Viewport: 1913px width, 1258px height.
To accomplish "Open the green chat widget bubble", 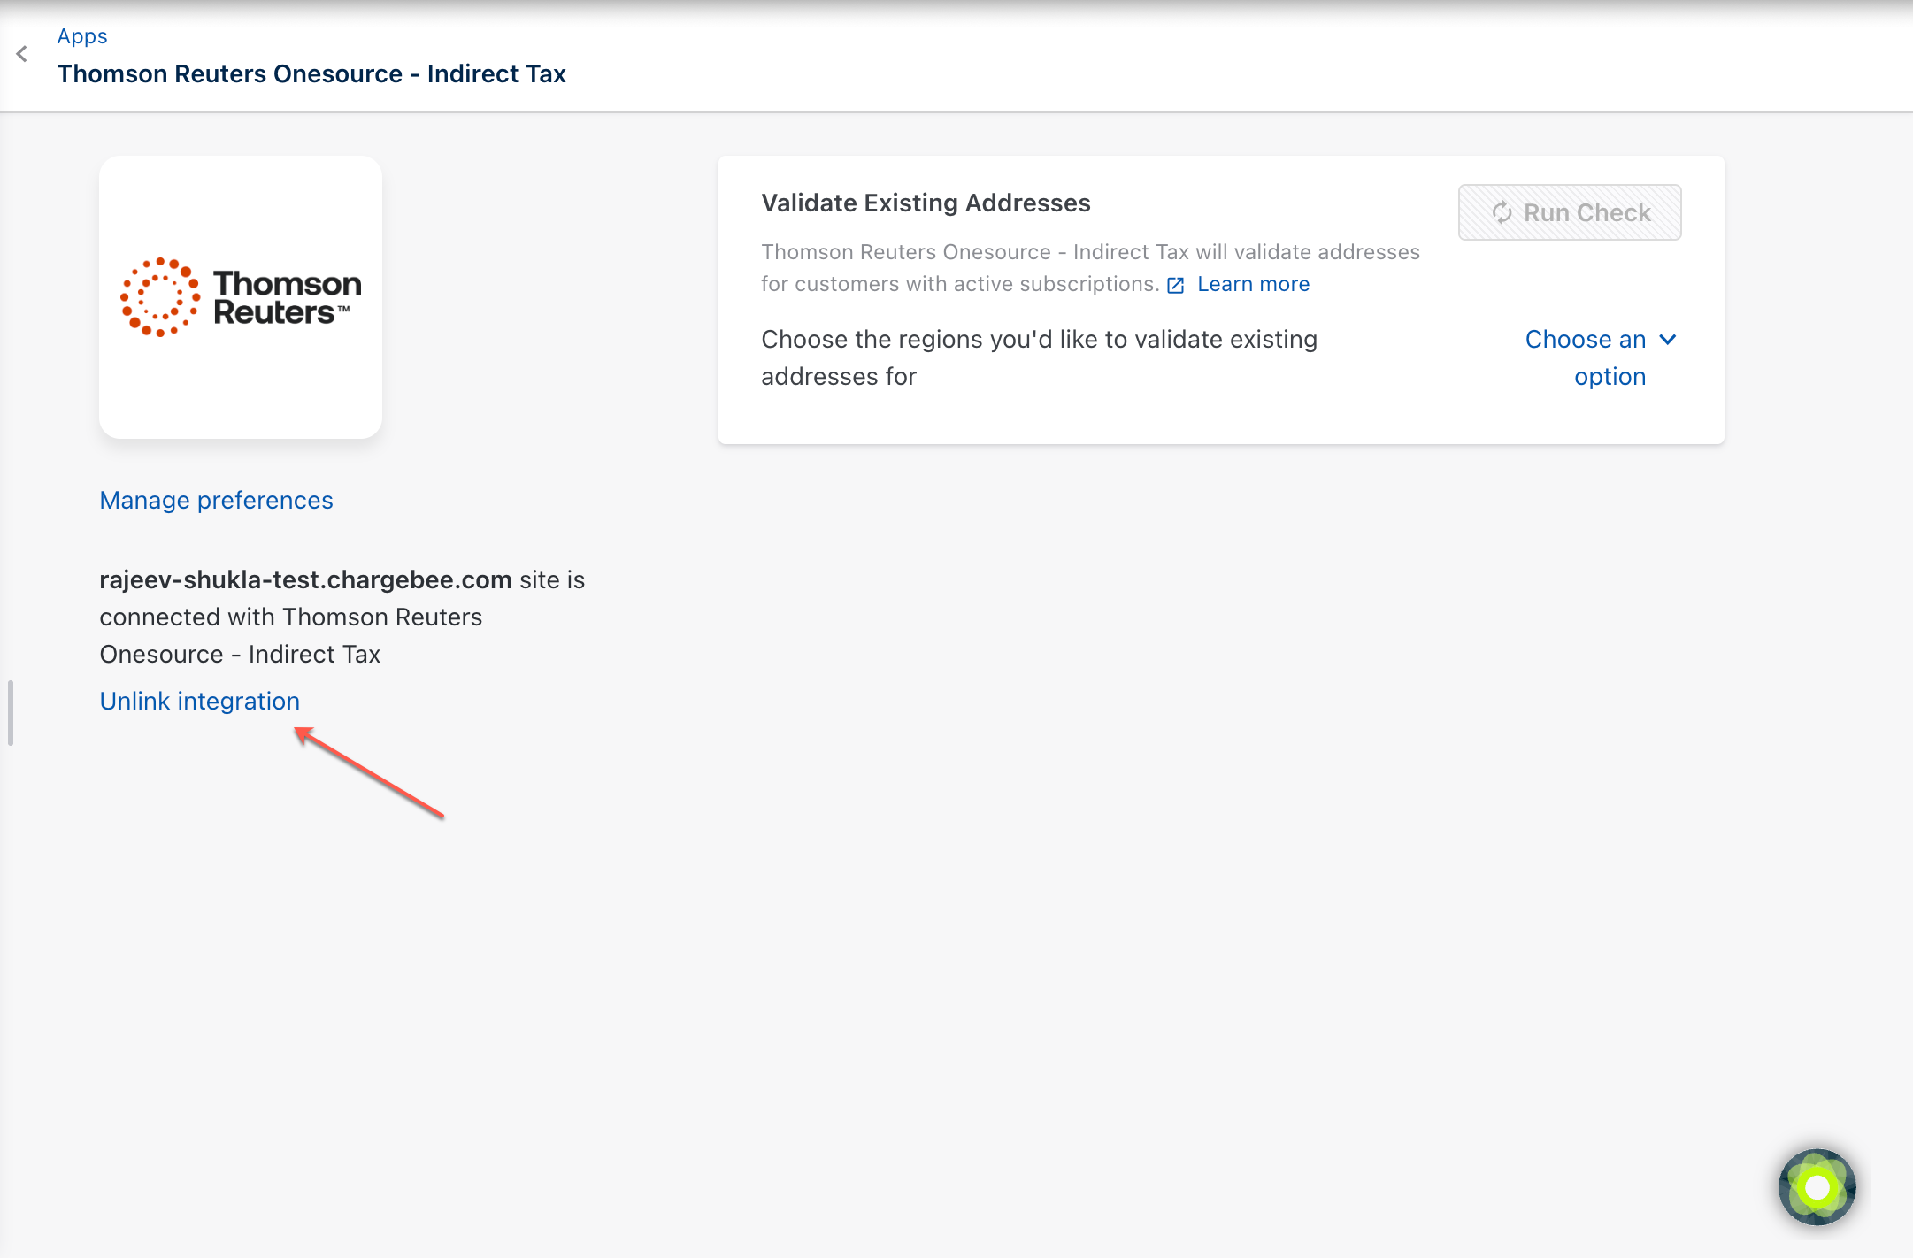I will point(1817,1187).
